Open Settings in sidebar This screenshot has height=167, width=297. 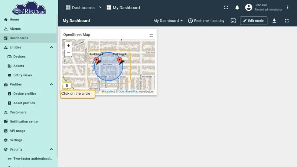(x=29, y=140)
